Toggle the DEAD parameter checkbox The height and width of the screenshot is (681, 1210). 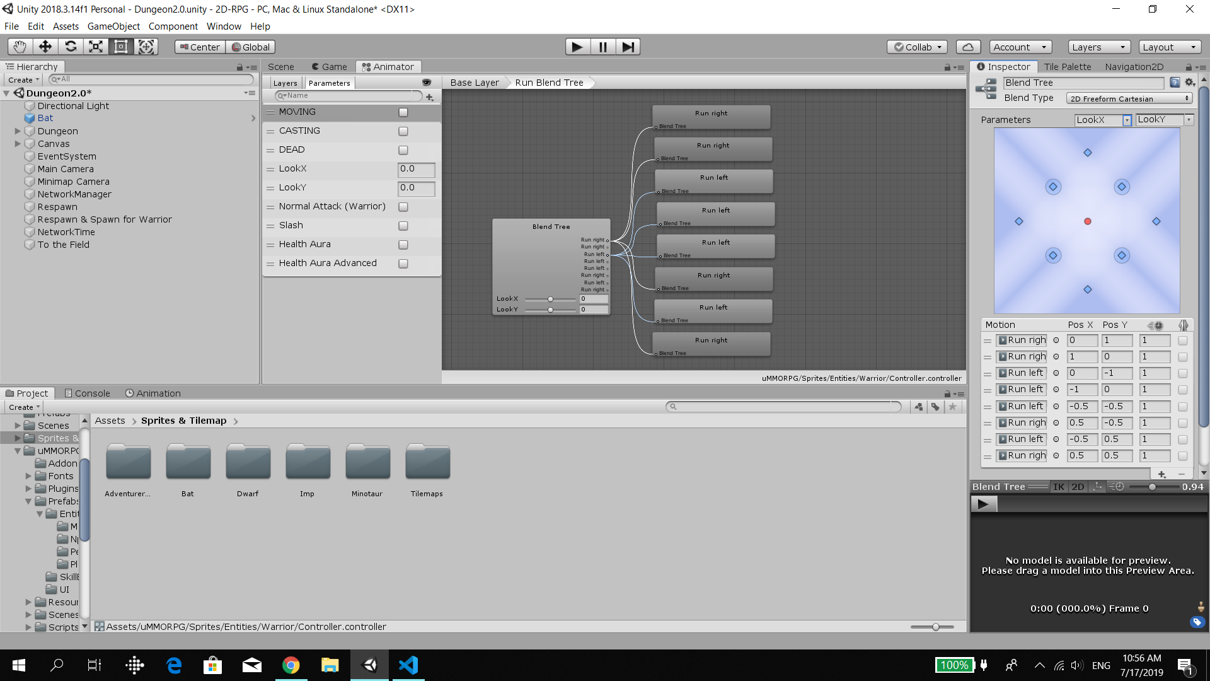pos(403,150)
